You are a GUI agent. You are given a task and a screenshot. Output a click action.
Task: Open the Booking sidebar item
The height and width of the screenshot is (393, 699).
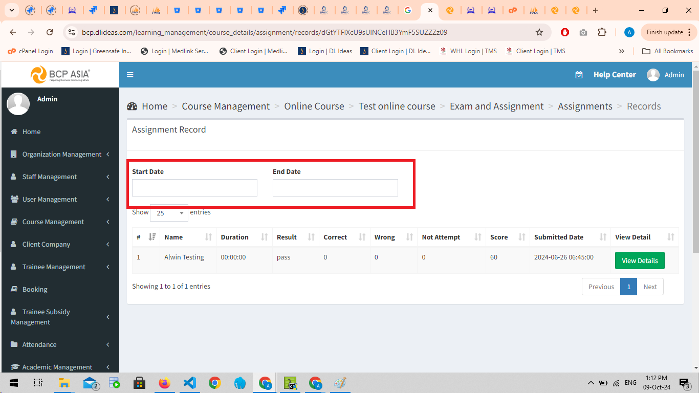pyautogui.click(x=60, y=289)
